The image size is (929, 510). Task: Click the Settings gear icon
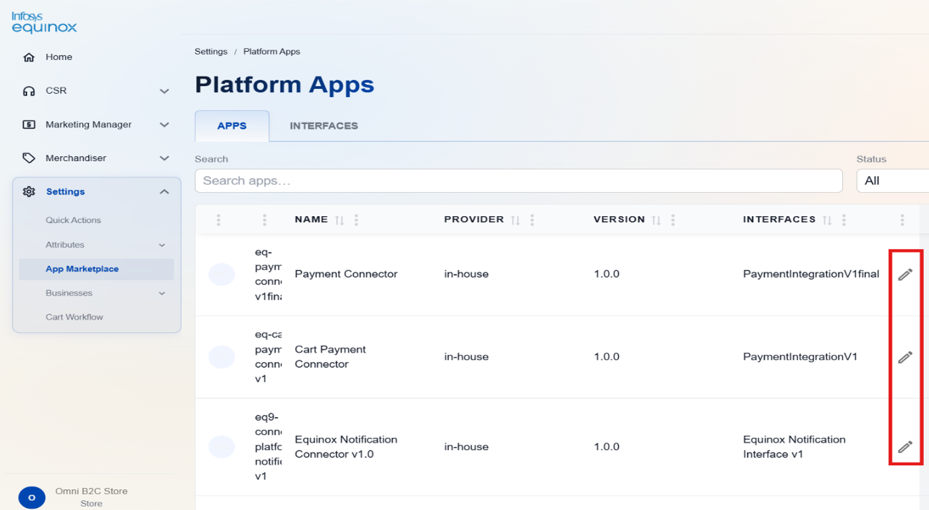(28, 191)
